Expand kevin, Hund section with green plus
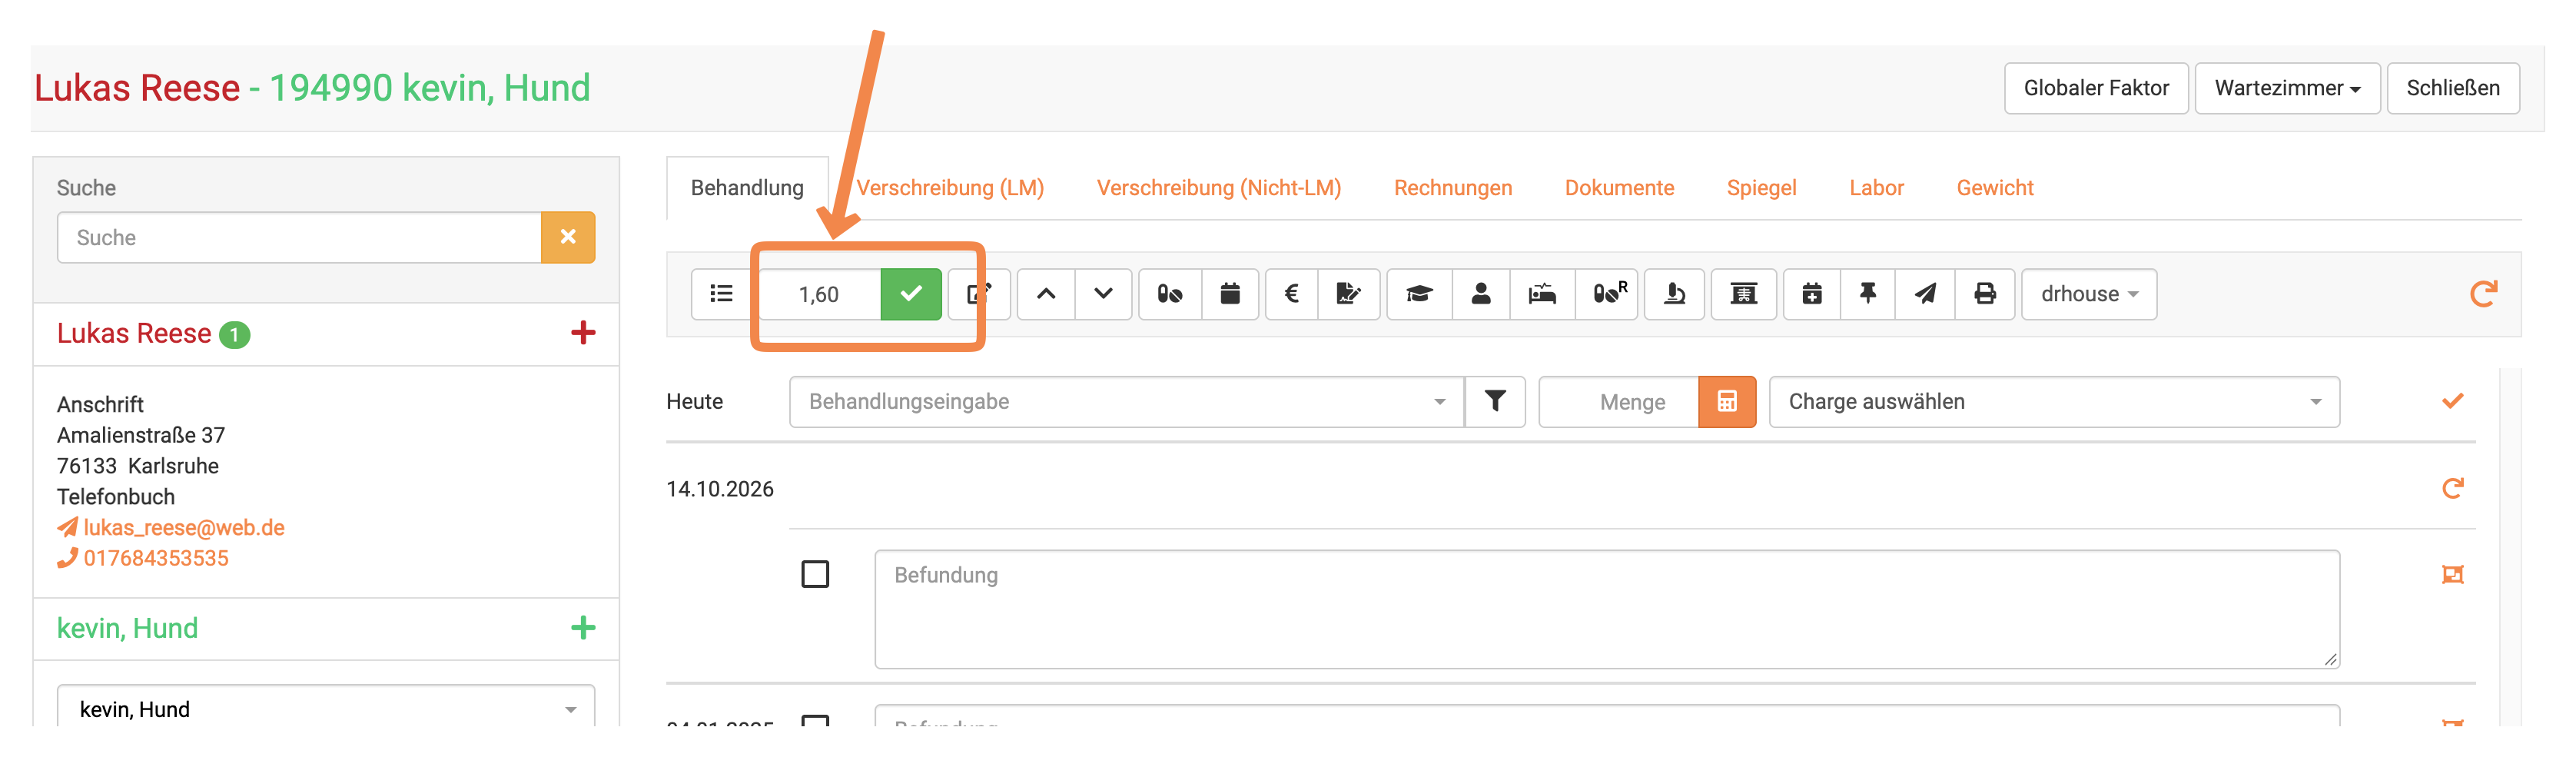The height and width of the screenshot is (757, 2576). [583, 628]
